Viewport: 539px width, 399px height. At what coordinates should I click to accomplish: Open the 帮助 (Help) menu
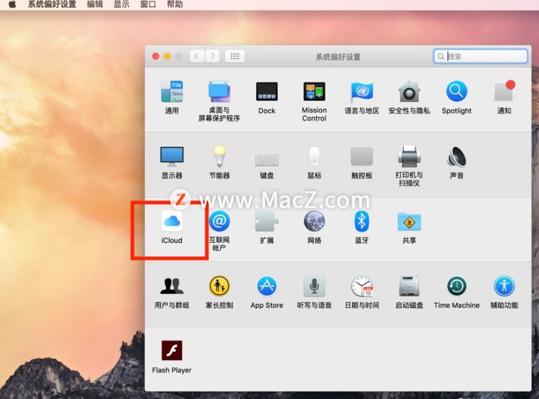tap(175, 5)
